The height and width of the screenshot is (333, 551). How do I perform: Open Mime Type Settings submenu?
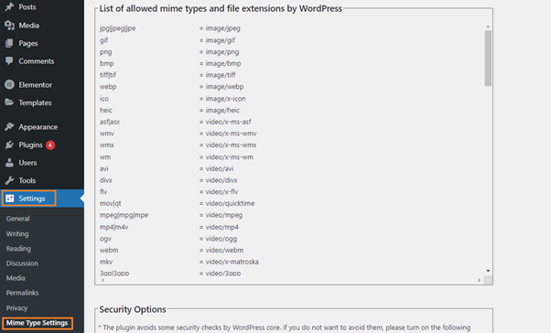37,323
